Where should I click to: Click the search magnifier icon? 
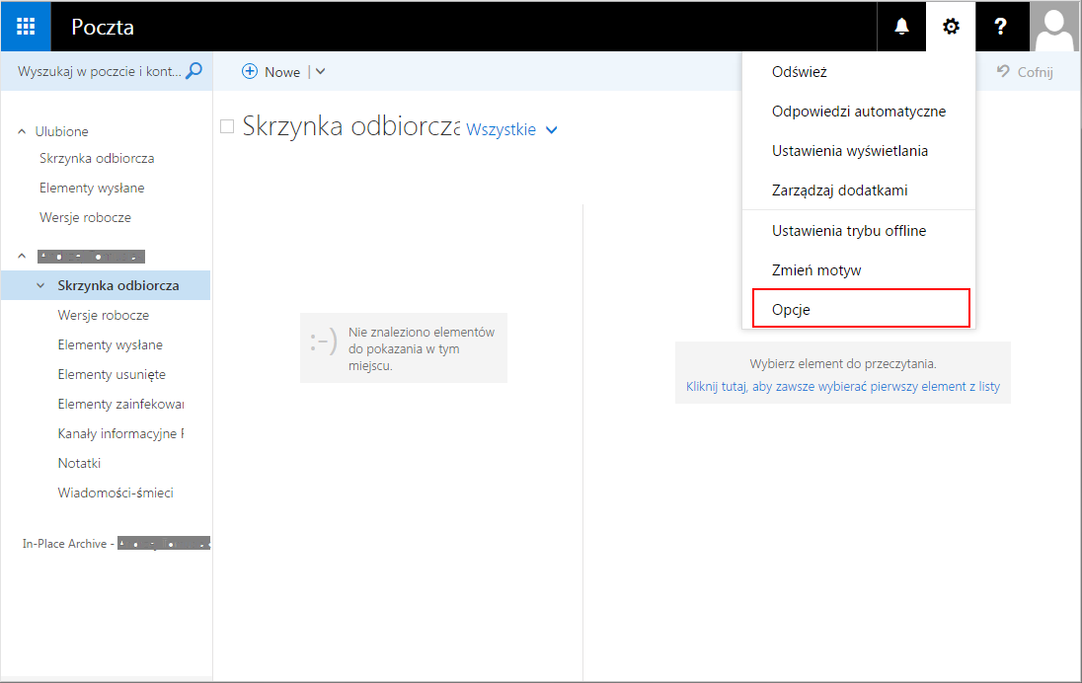pos(194,70)
